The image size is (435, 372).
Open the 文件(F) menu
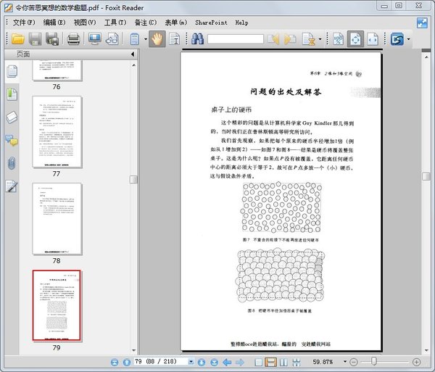[24, 22]
